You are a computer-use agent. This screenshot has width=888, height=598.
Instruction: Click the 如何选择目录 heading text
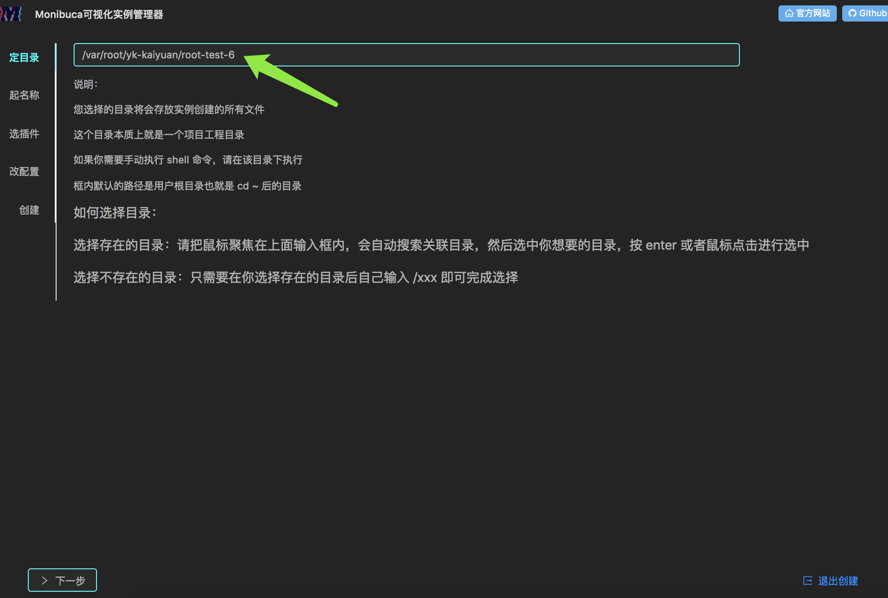tap(115, 213)
